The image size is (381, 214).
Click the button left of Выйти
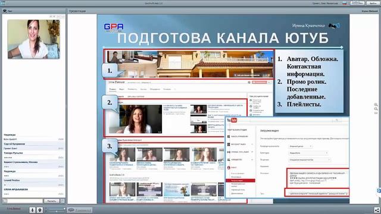357,3
